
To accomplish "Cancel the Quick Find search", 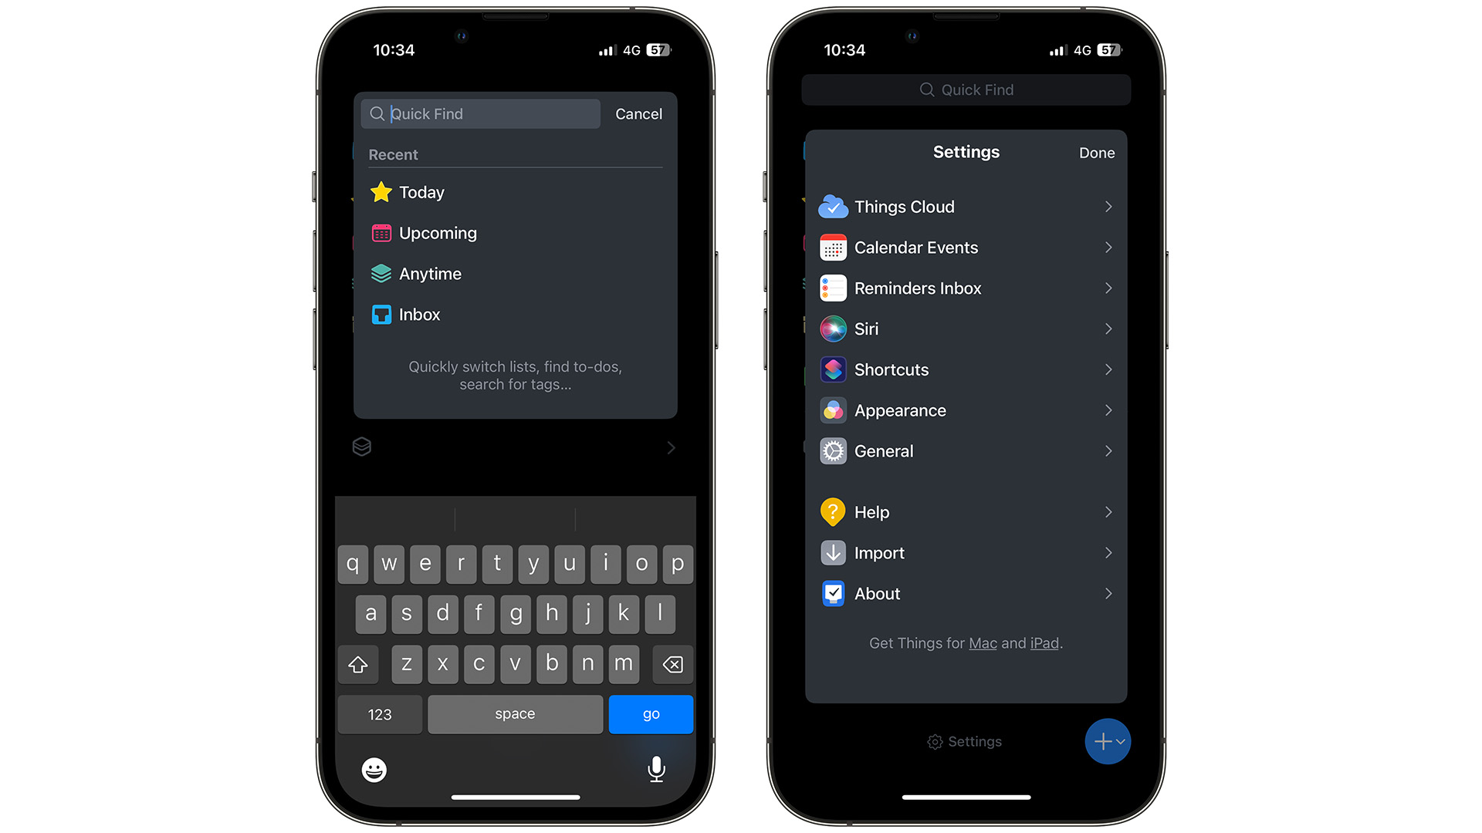I will (639, 113).
